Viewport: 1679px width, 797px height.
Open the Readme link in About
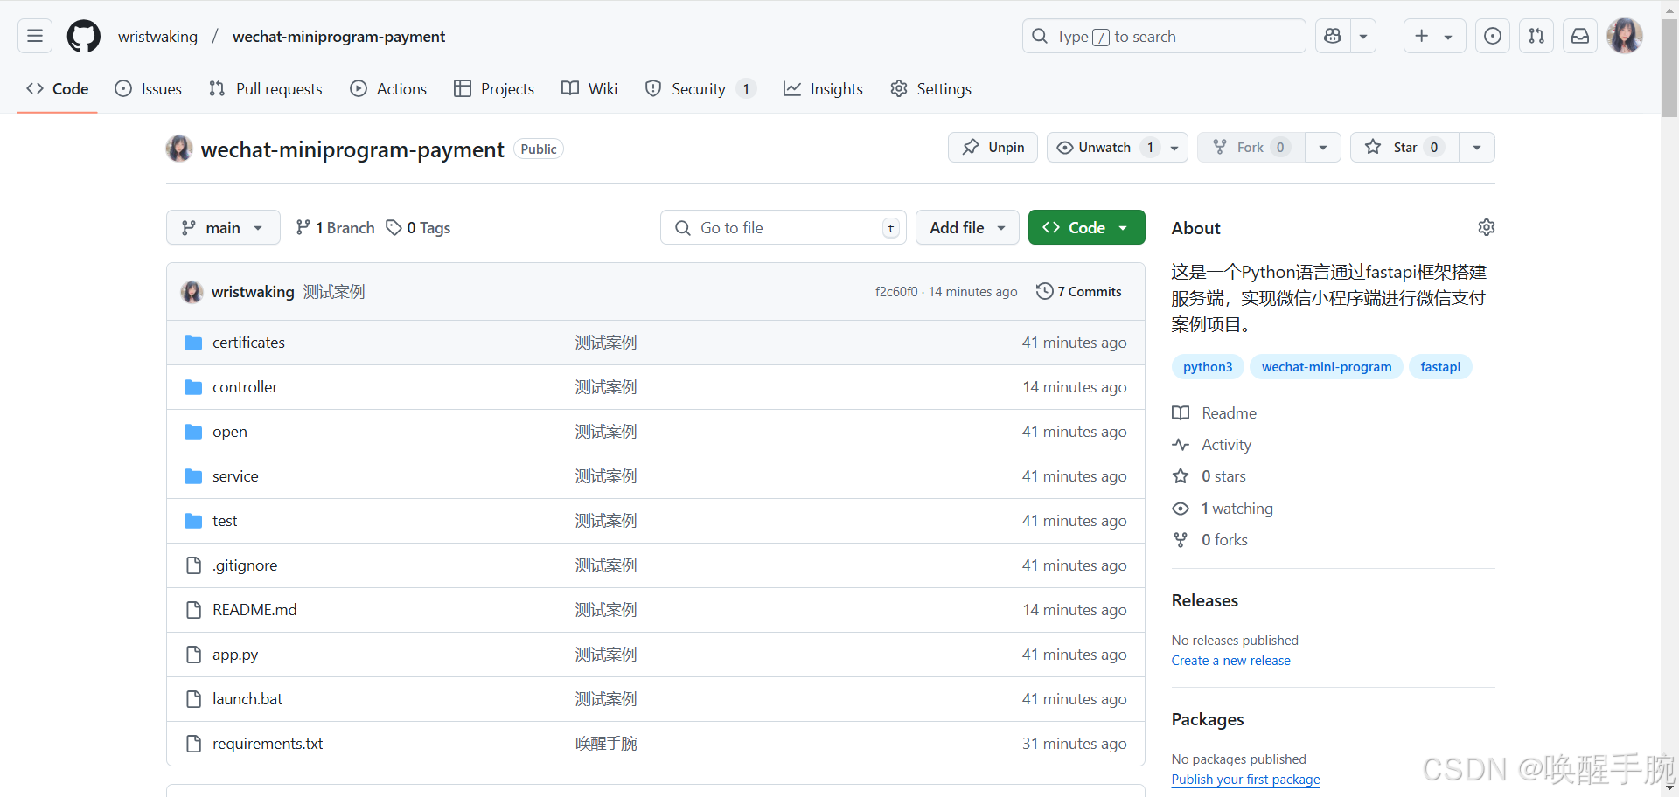1216,412
